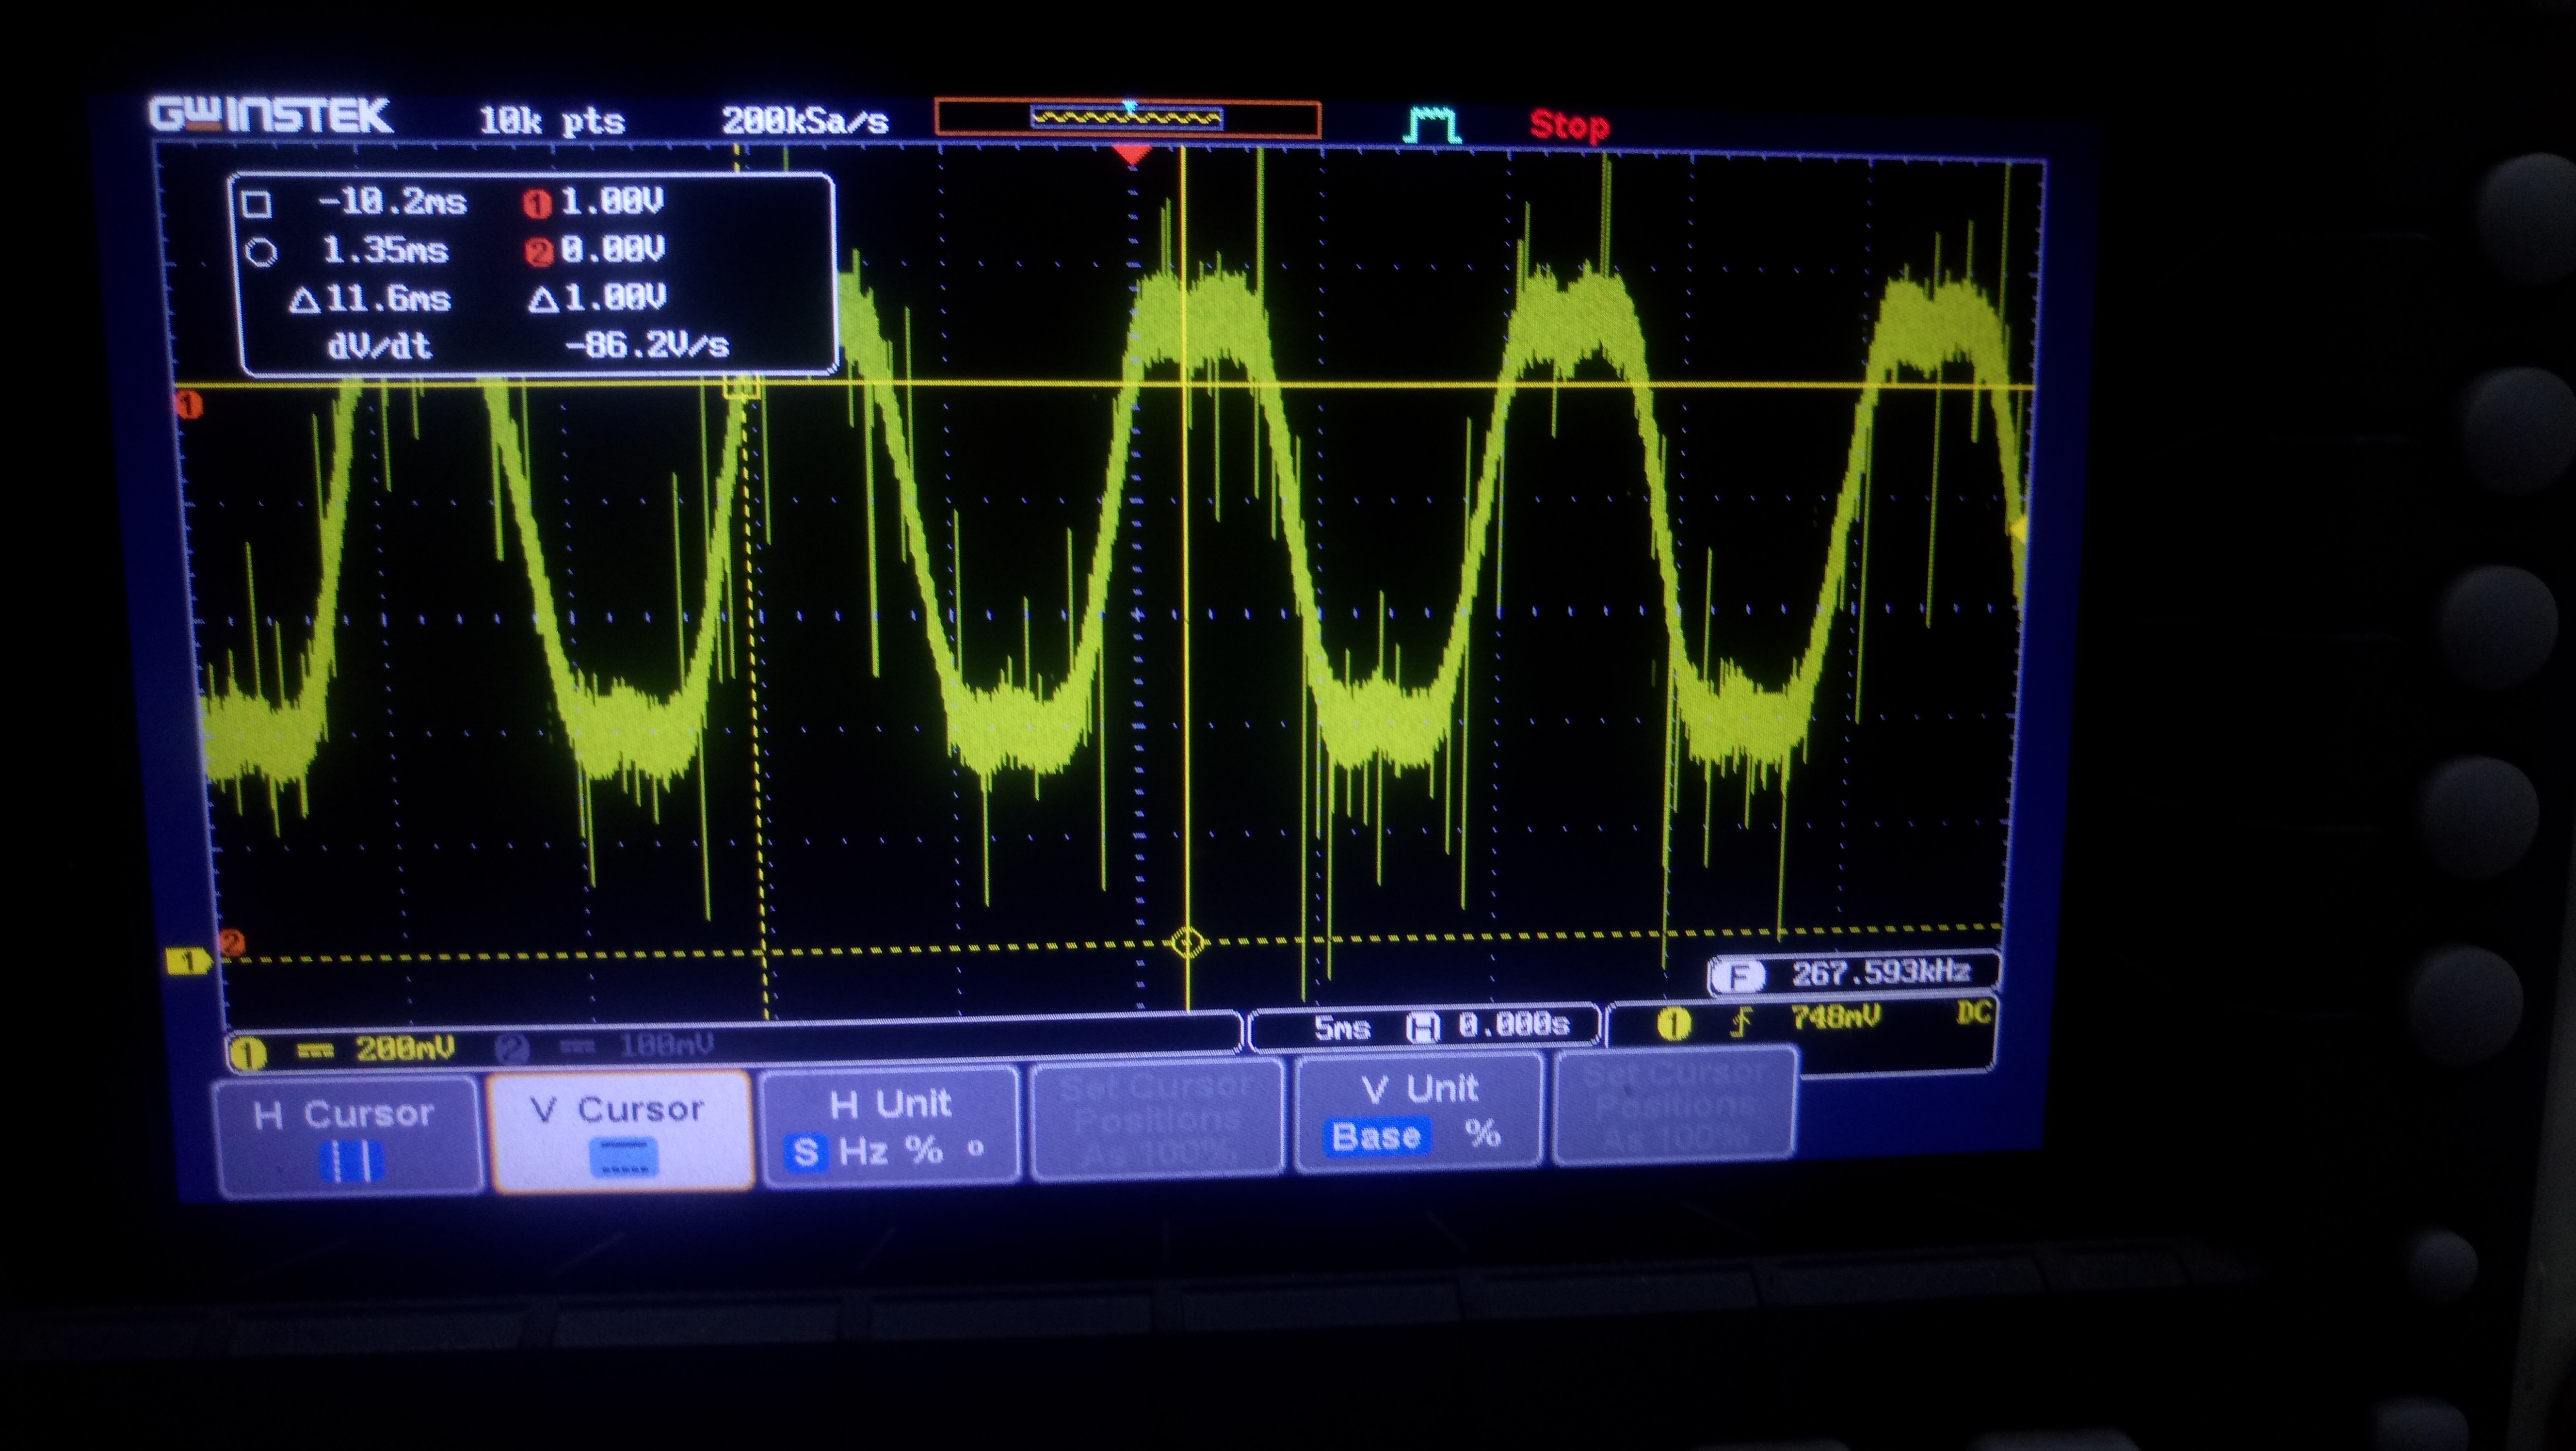Select the yellow channel 1 indicator next to 200mV
2576x1451 pixels.
[247, 1053]
